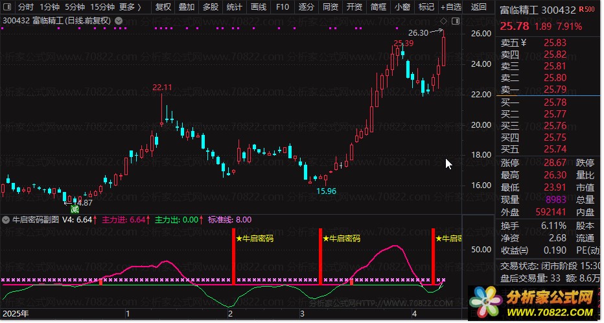The width and height of the screenshot is (604, 323).
Task: Open 逐分 tick detail
Action: pos(307,7)
